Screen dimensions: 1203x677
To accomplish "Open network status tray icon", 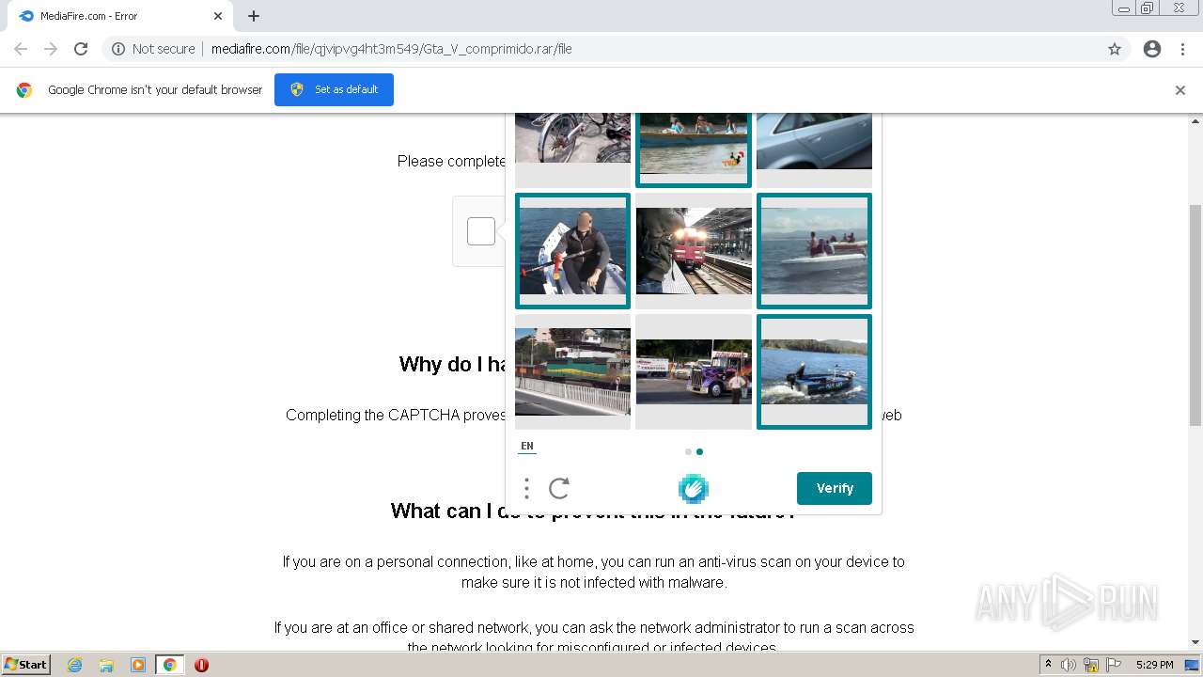I will point(1091,665).
